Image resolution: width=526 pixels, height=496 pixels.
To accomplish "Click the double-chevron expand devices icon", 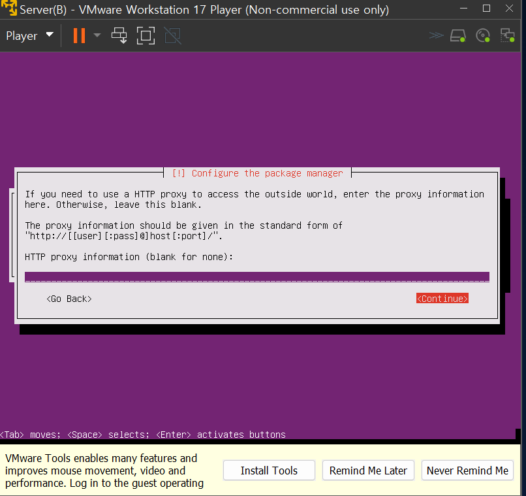I will point(436,35).
